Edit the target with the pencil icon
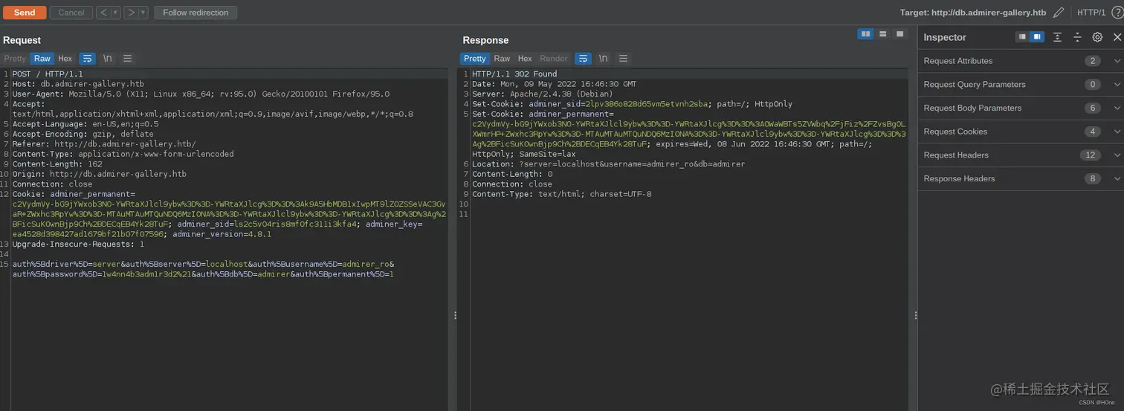The width and height of the screenshot is (1124, 411). click(1059, 13)
